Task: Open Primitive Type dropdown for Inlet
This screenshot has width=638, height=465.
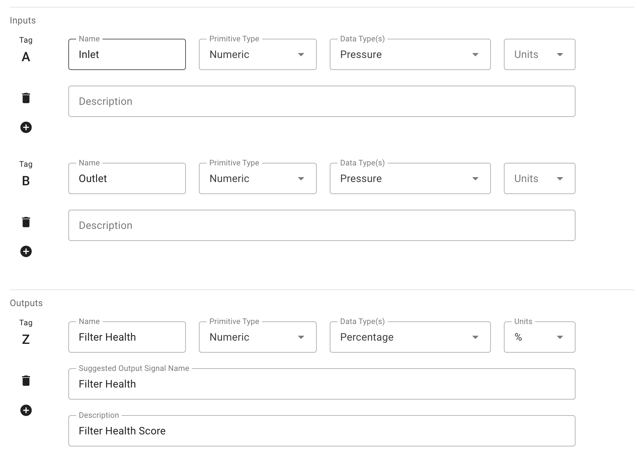Action: [257, 54]
